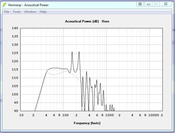This screenshot has width=175, height=133.
Task: Click the 120 dB y-axis label
Action: (15, 61)
